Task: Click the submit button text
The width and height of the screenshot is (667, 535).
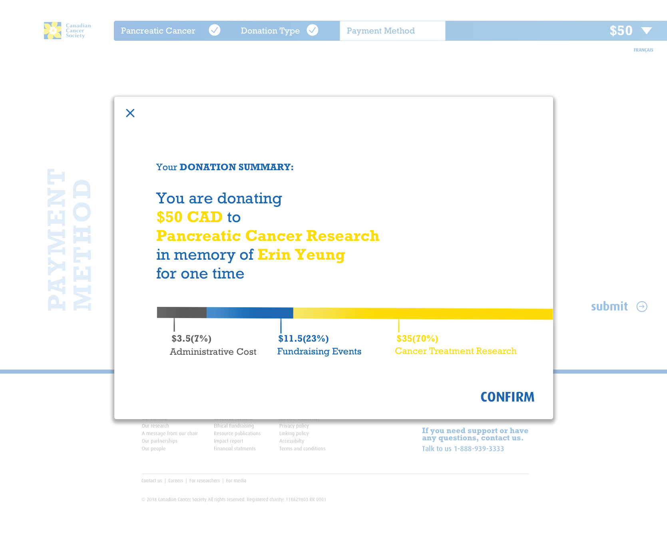Action: coord(609,306)
